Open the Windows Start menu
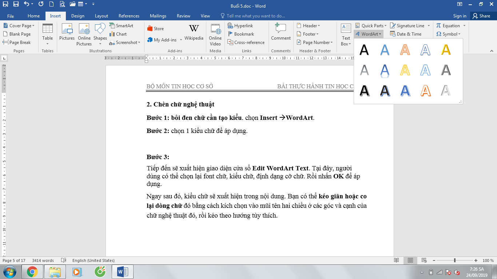Screen dimensions: 497x279 tap(10, 272)
